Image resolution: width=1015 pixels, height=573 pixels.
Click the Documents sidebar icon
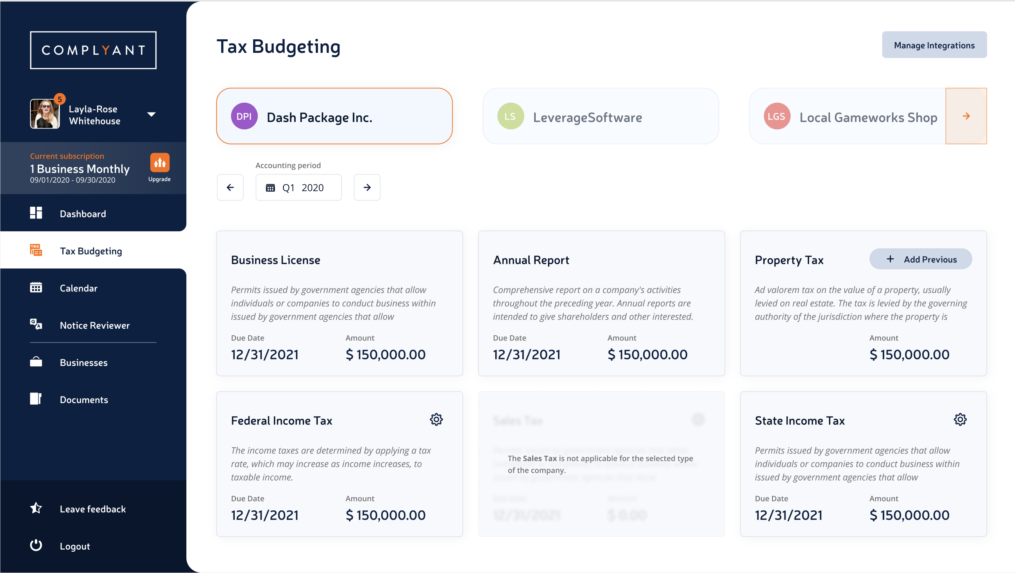[36, 399]
